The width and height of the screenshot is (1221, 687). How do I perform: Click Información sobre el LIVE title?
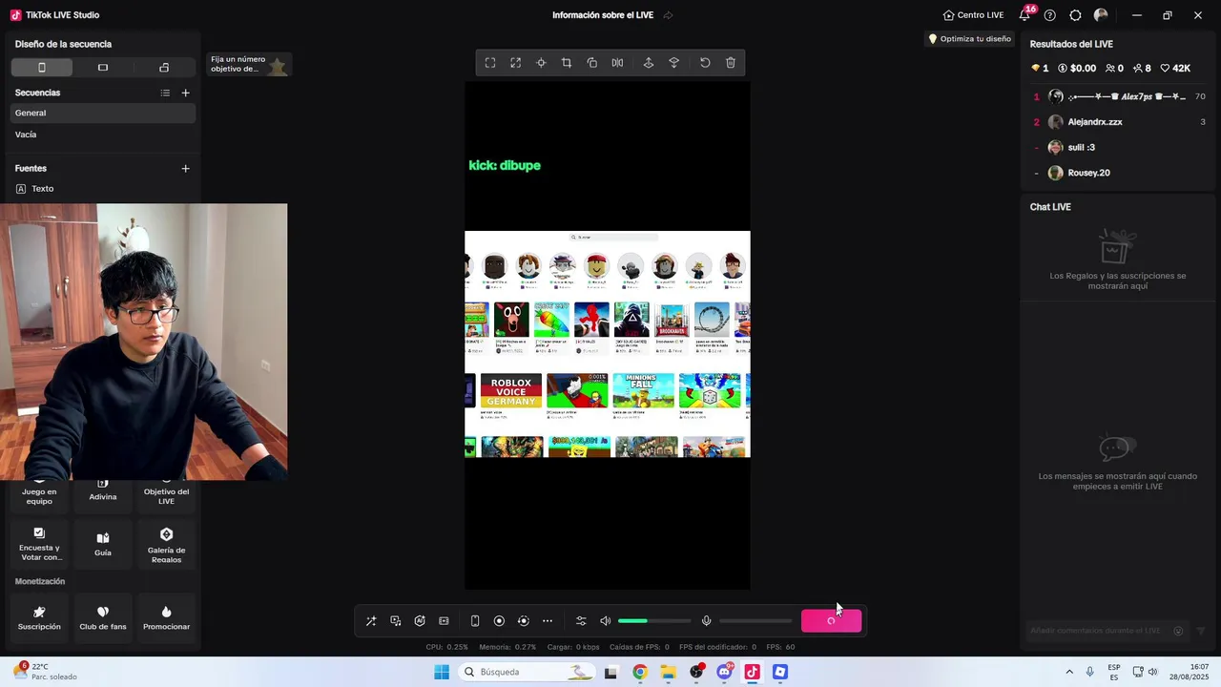tap(603, 15)
